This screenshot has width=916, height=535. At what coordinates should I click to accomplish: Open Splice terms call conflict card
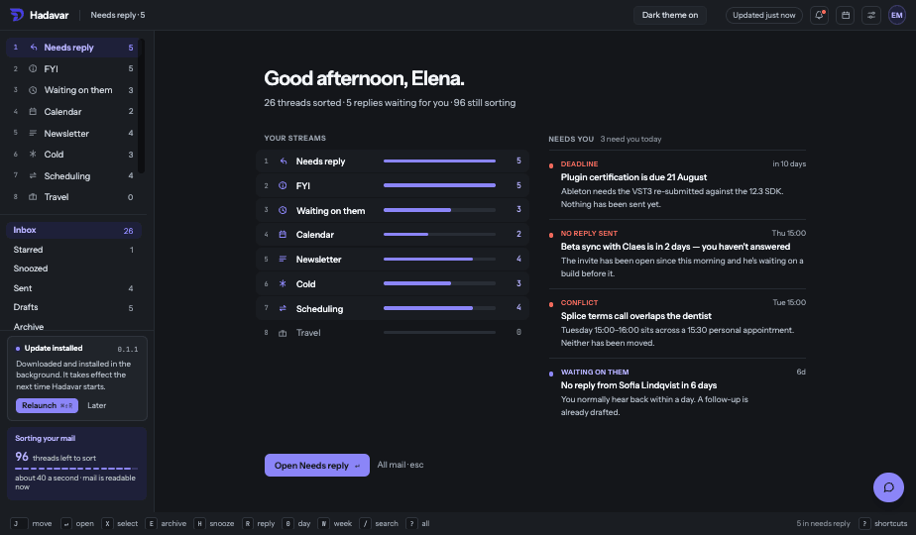[x=677, y=323]
